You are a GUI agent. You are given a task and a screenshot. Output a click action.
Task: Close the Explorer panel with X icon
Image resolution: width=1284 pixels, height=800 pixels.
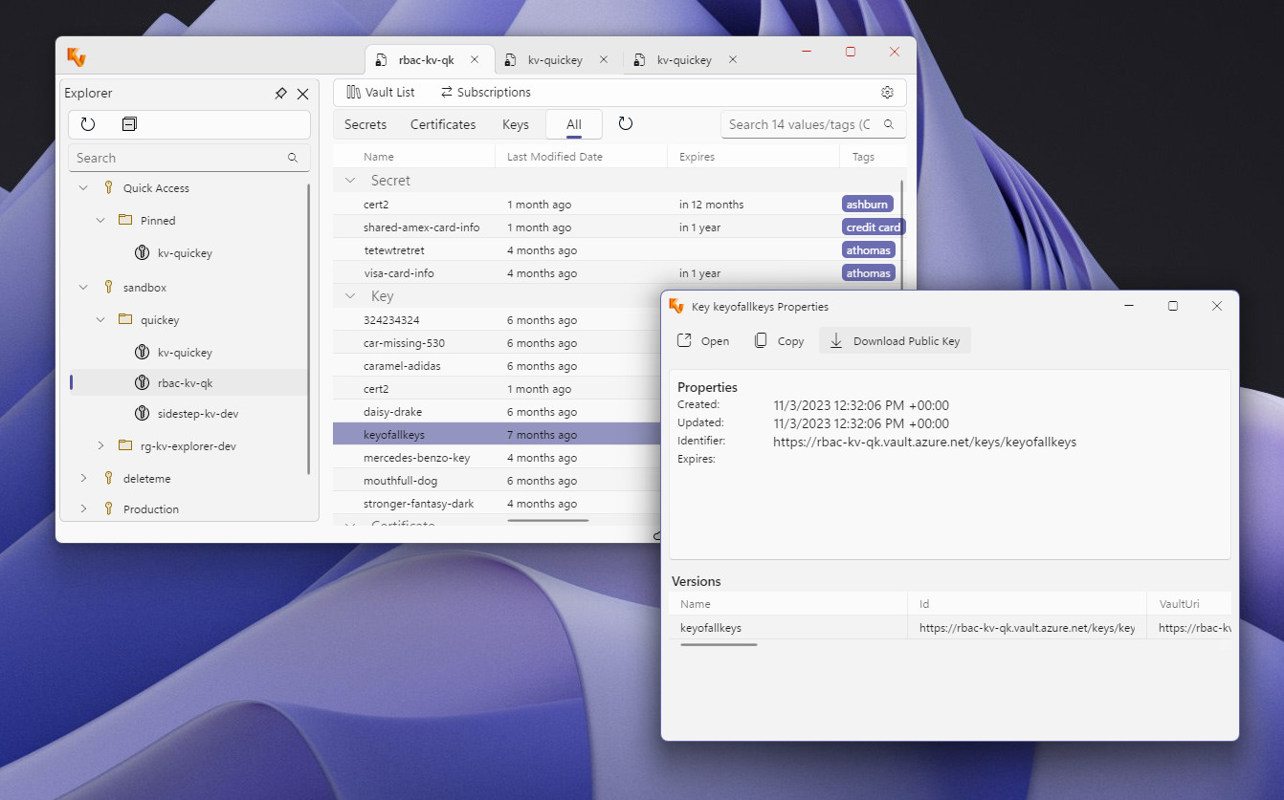pos(303,94)
